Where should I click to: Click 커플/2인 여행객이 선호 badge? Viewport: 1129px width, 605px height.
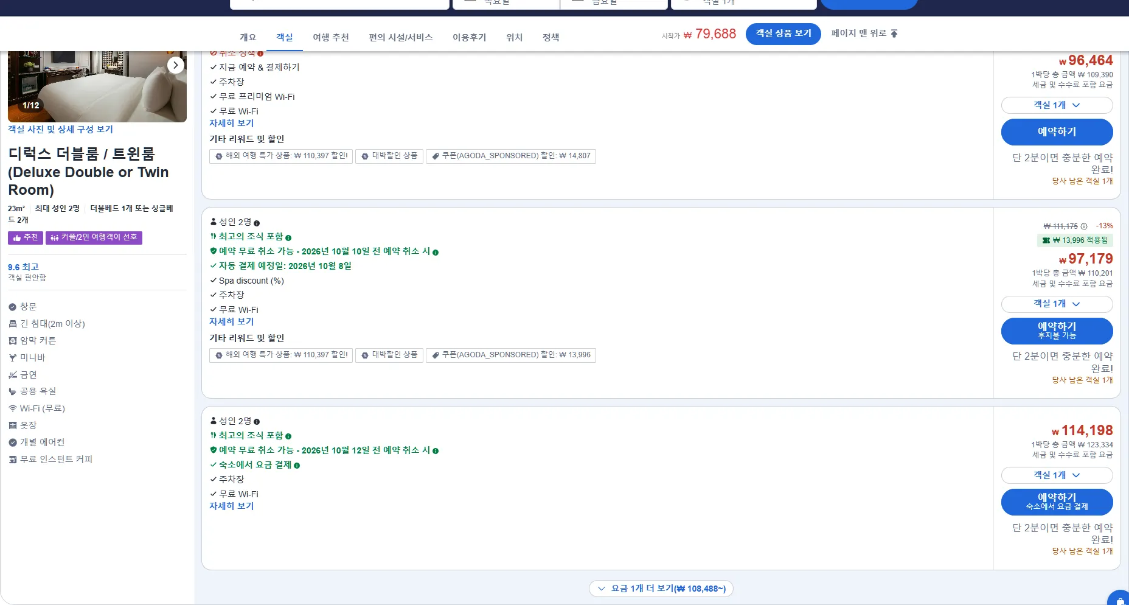point(94,237)
